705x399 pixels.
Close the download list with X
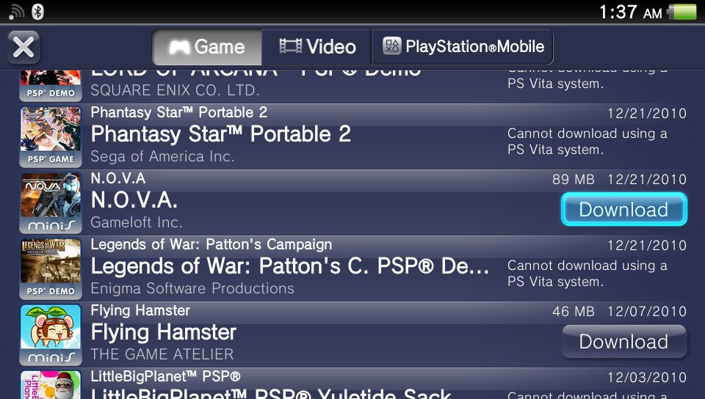click(23, 47)
